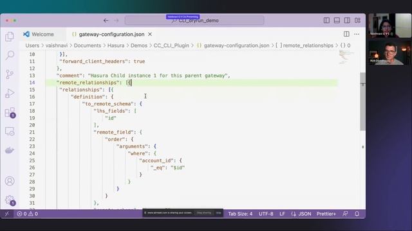
Task: Click the gateway-configuration.json breadcrumb segment
Action: pos(233,46)
